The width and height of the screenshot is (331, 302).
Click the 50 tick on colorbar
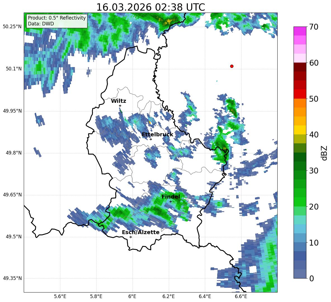314,99
